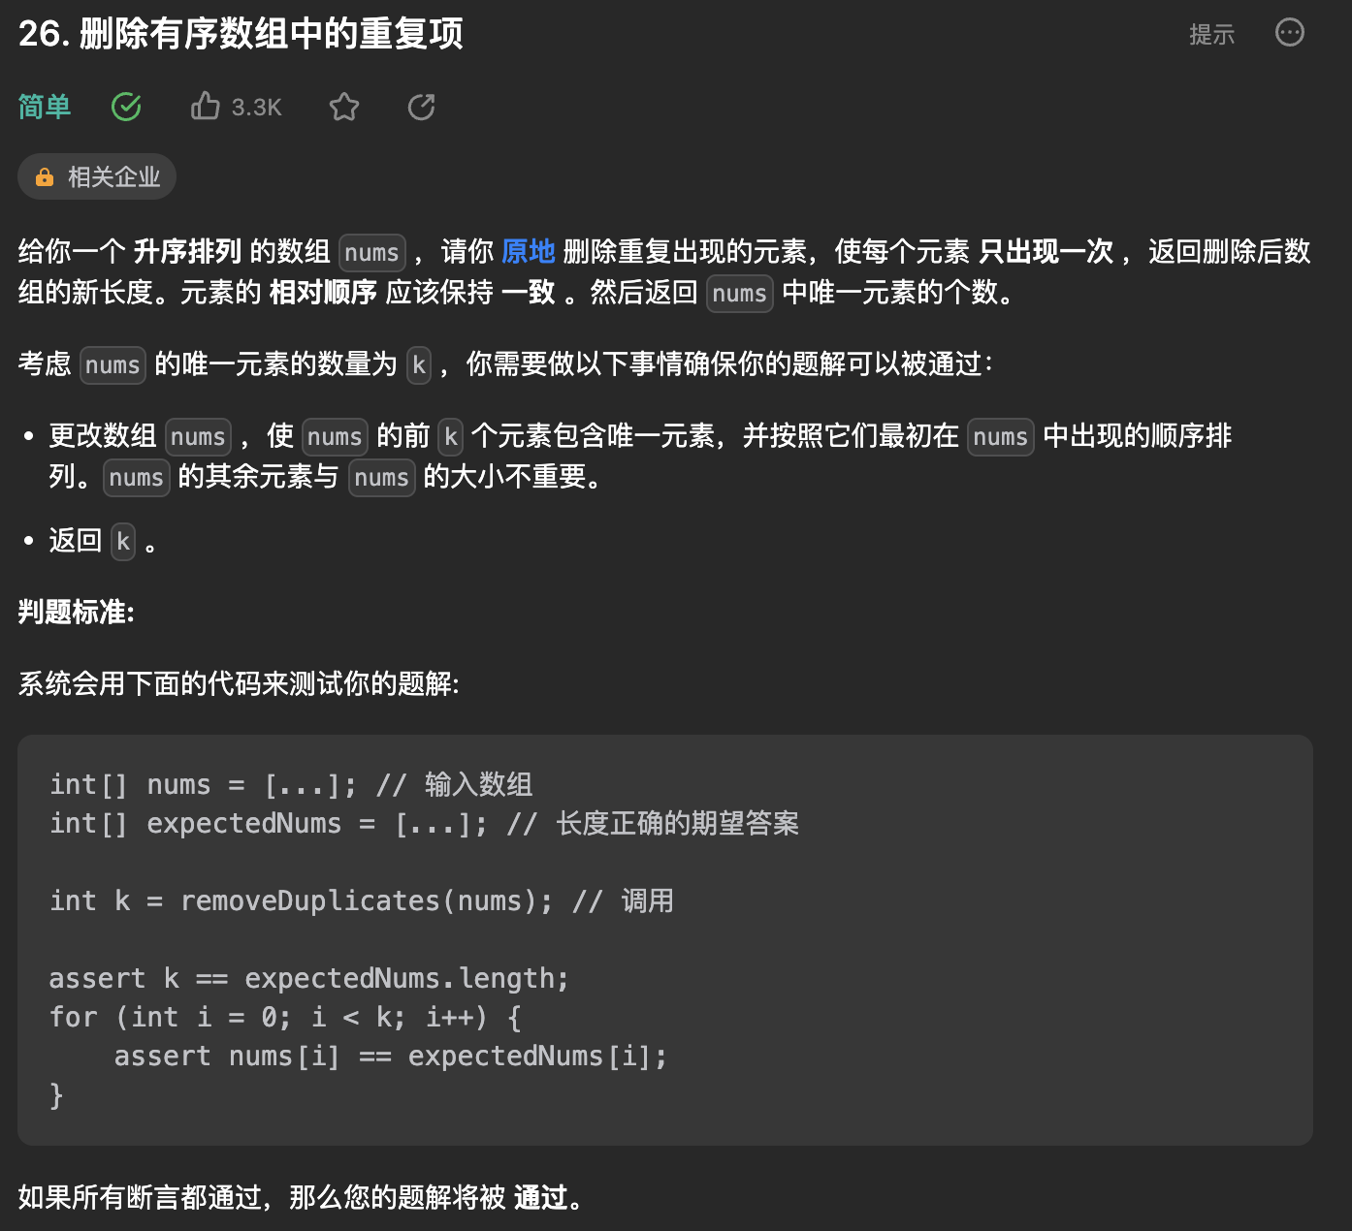
Task: Toggle like by pressing the thumbs-up
Action: tap(205, 107)
